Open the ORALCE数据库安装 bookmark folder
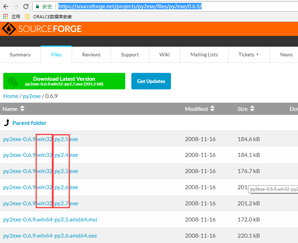298x243 pixels. click(49, 17)
